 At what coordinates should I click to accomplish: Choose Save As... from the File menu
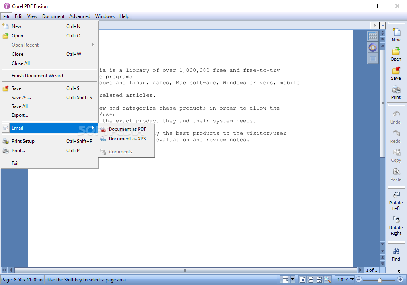click(49, 98)
